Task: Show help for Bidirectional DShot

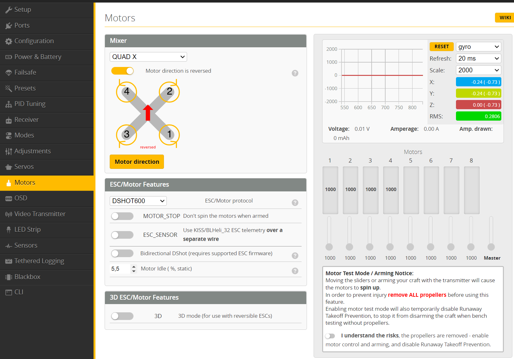Action: [295, 256]
